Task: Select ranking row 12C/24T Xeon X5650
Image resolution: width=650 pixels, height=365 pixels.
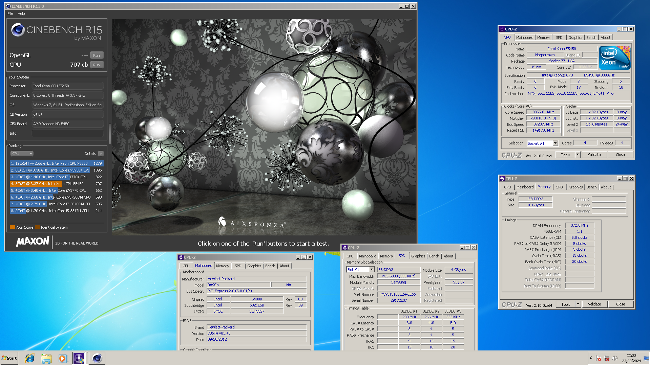Action: 57,163
